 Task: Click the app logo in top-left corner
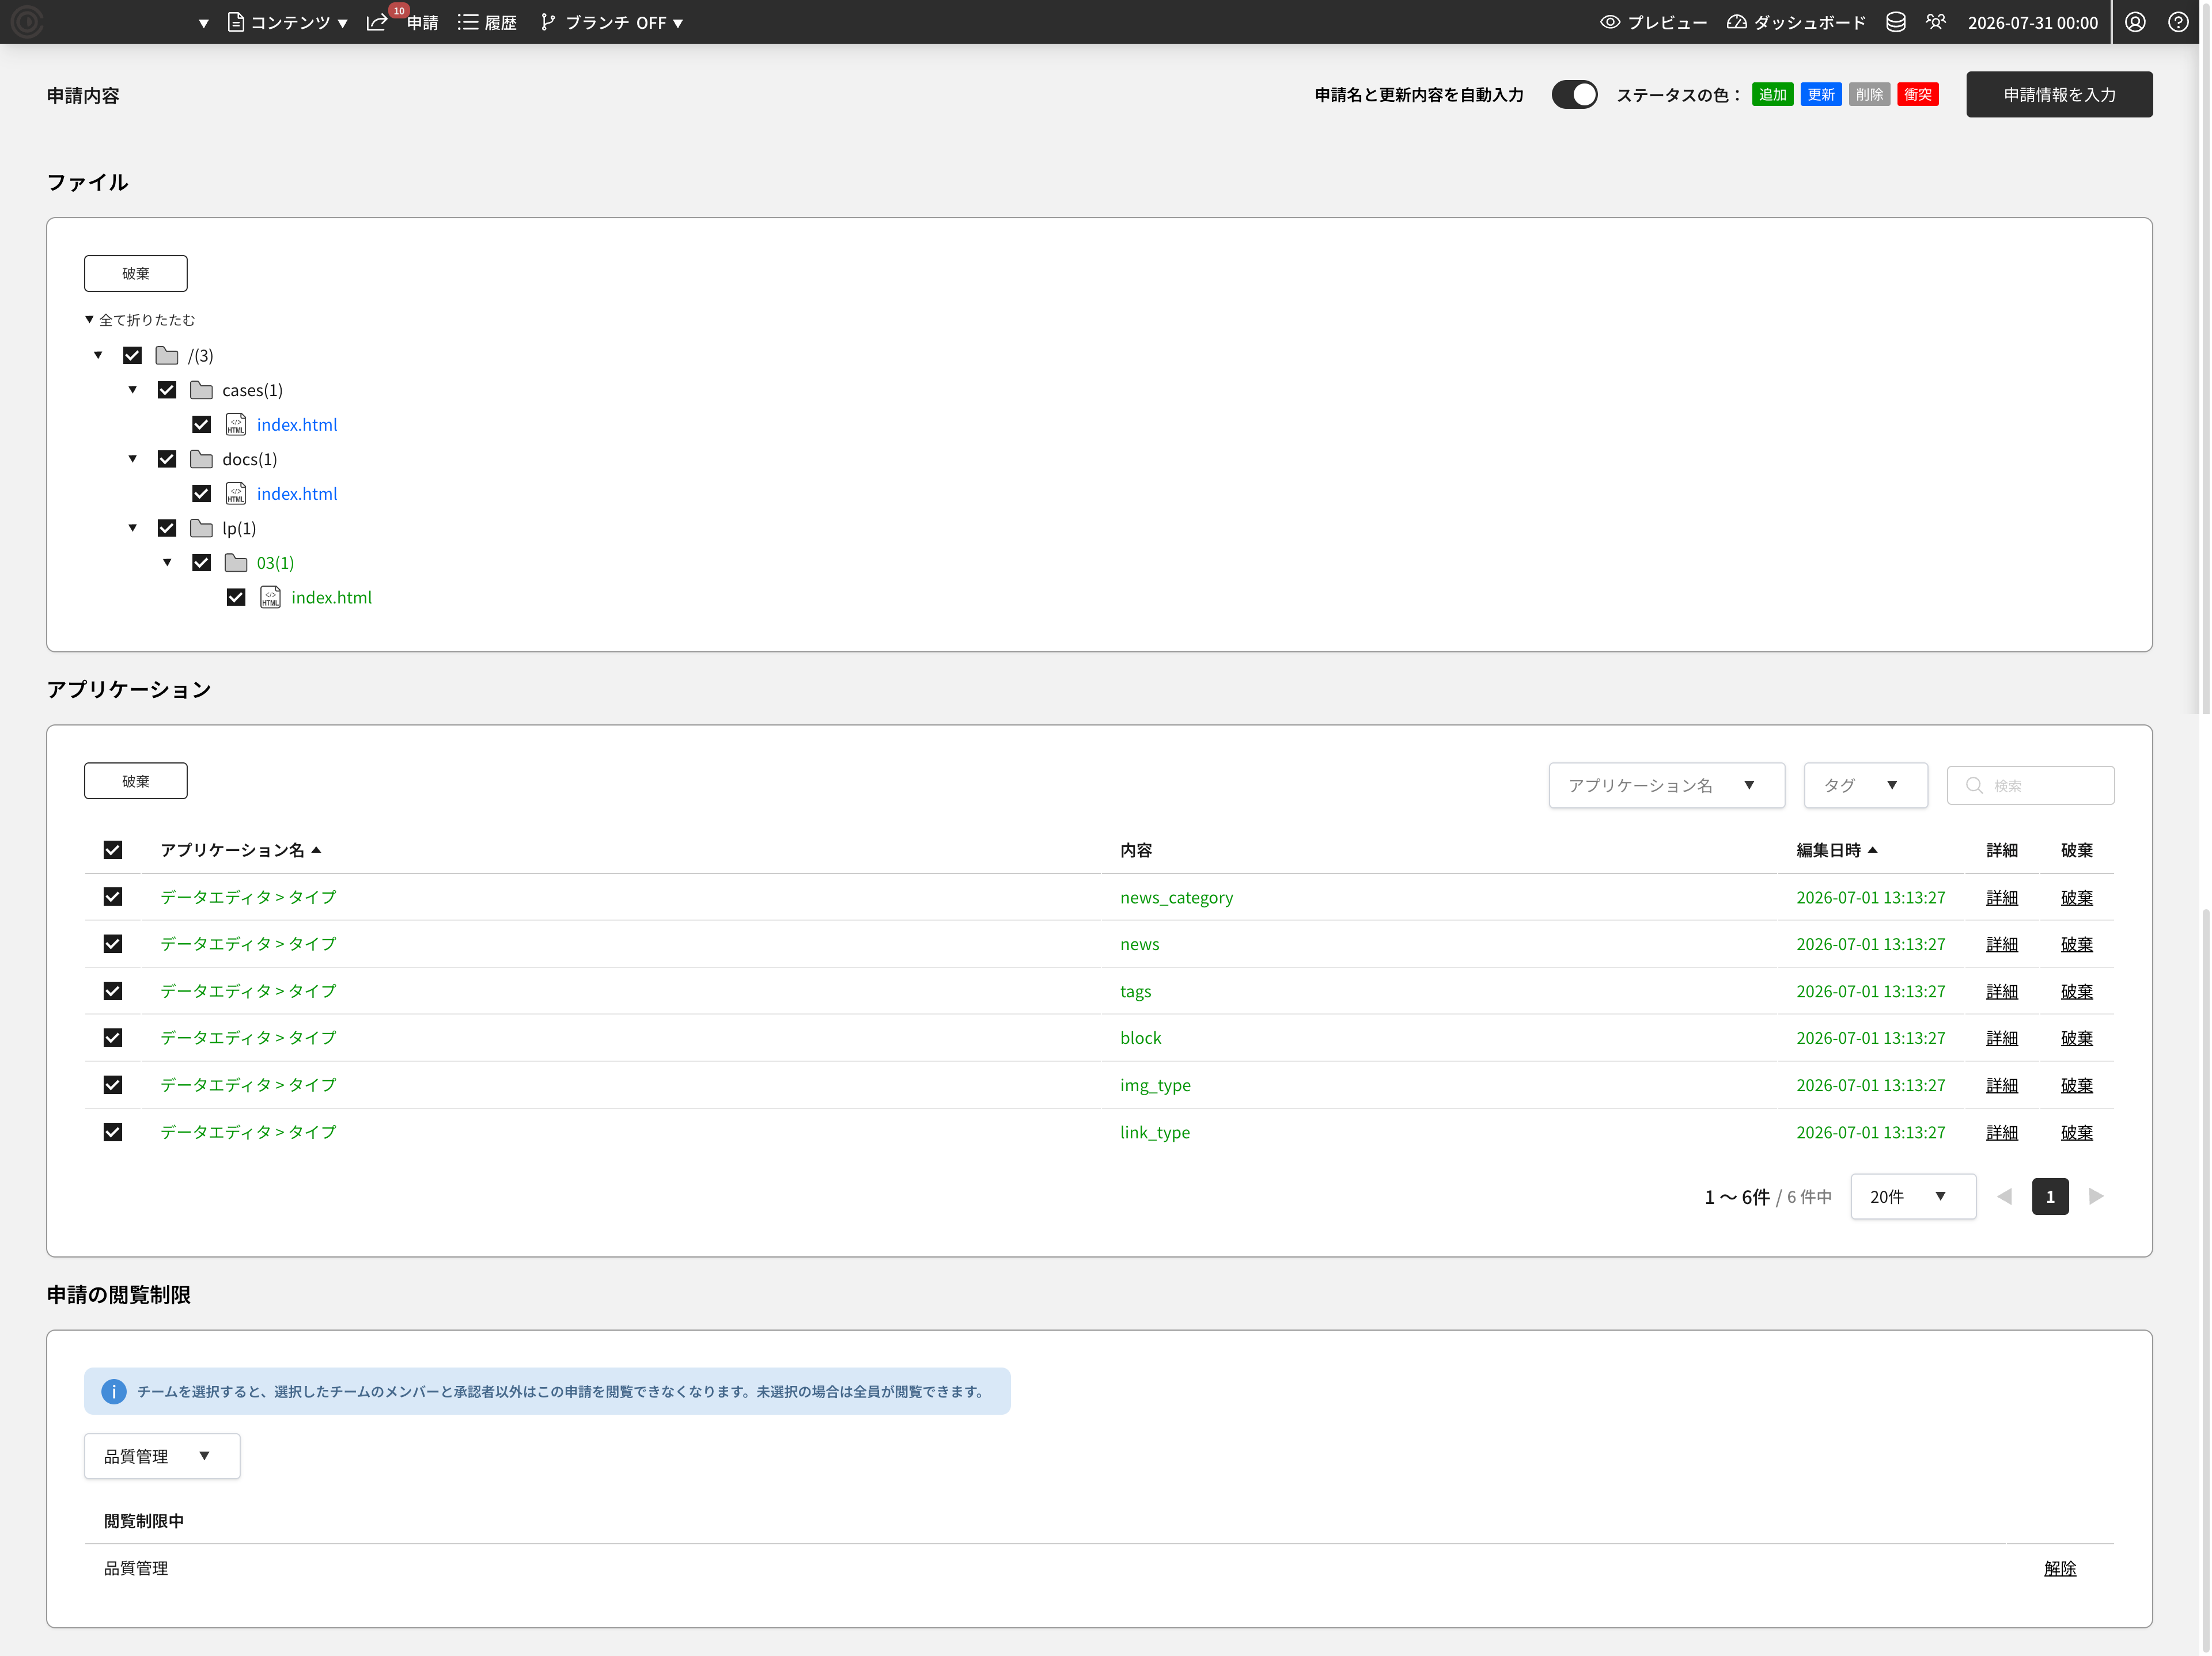[x=27, y=21]
